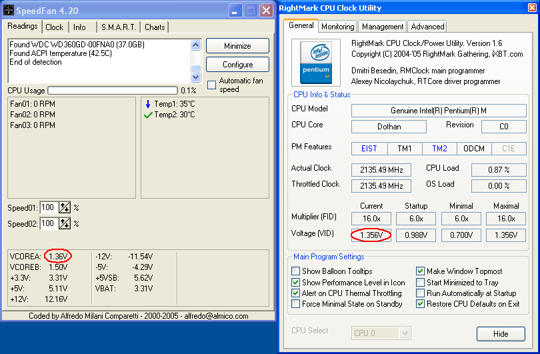Disable Alert on CPU Thermal Throttling
Screen dimensions: 540x354
[295, 293]
